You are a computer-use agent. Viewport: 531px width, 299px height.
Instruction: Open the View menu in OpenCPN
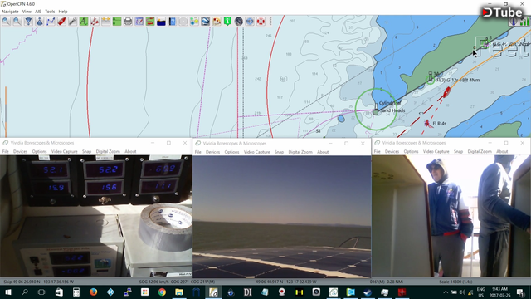tap(27, 12)
